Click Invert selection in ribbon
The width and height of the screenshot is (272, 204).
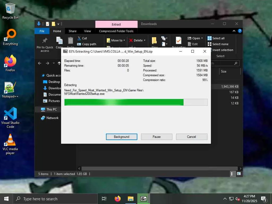(x=222, y=50)
